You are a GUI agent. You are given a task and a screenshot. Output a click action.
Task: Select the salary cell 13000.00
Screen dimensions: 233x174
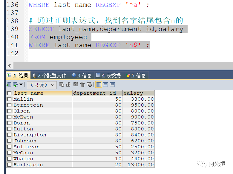tap(138, 165)
